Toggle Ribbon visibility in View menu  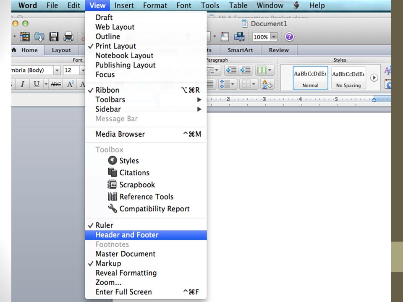[x=146, y=90]
